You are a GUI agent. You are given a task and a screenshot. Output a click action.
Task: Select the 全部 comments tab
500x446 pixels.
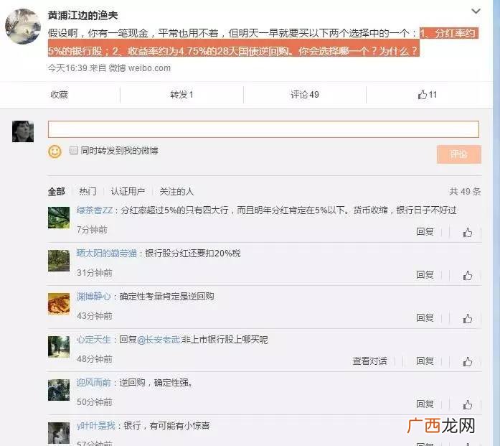tap(57, 192)
